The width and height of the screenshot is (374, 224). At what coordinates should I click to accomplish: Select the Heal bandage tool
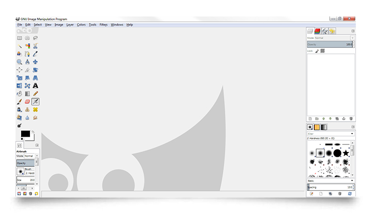(x=35, y=109)
